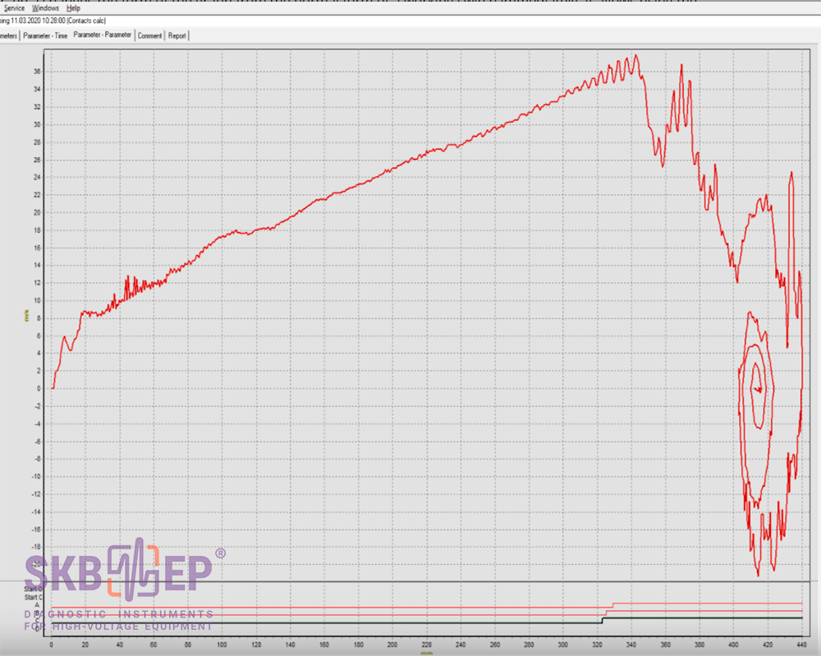The height and width of the screenshot is (656, 821).
Task: Click the 440 label on horizontal axis
Action: coord(801,645)
